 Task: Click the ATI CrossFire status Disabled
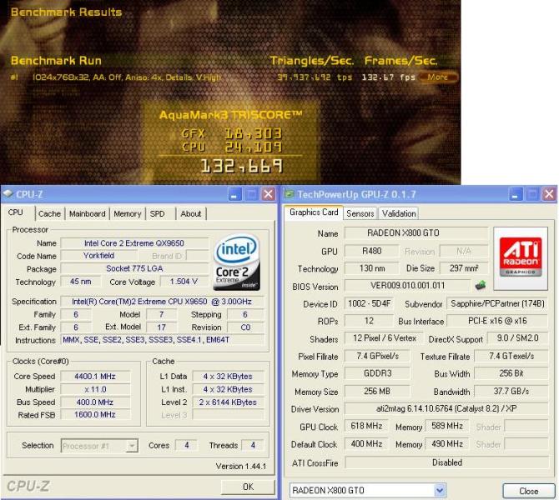point(446,462)
